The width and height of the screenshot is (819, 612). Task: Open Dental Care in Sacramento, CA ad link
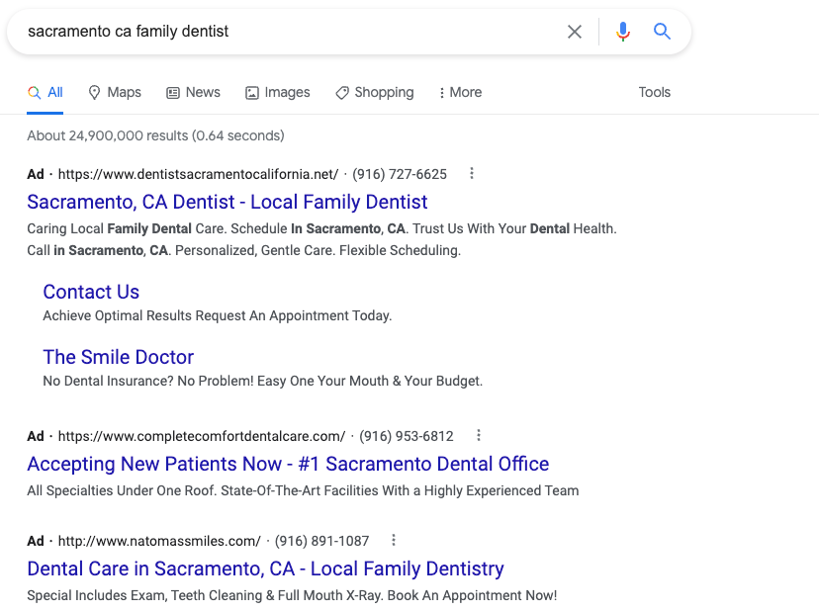[265, 568]
